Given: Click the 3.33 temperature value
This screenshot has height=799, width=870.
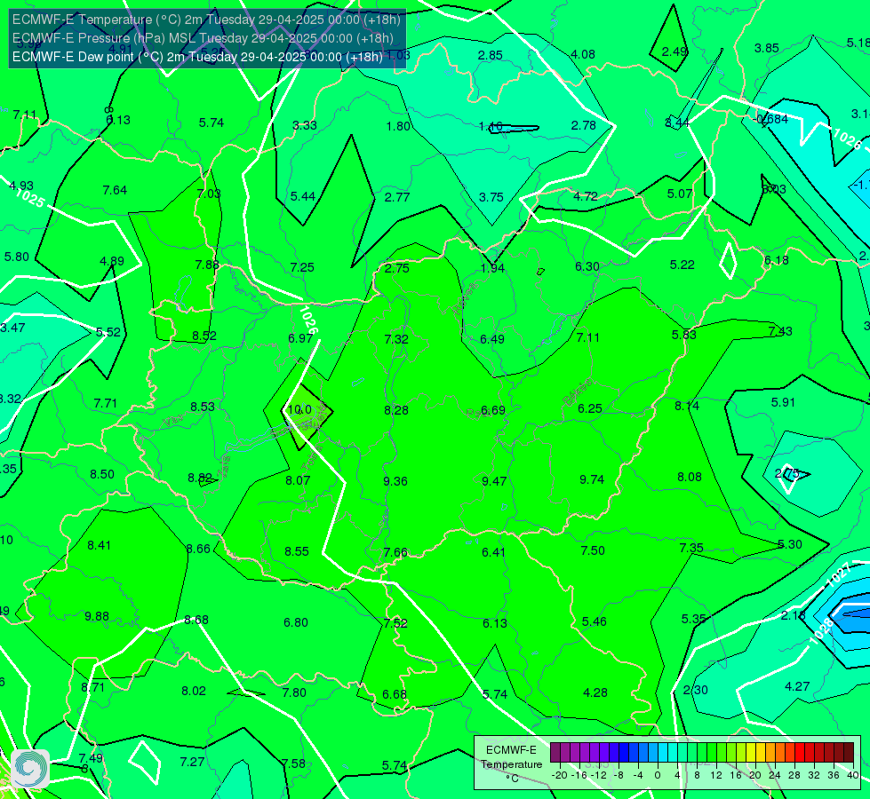Looking at the screenshot, I should coord(305,125).
